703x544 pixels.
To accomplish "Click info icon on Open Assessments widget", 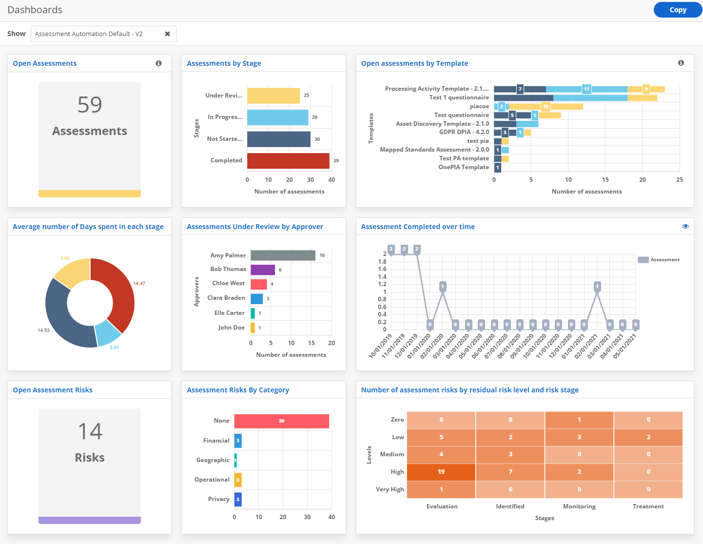I will point(158,63).
